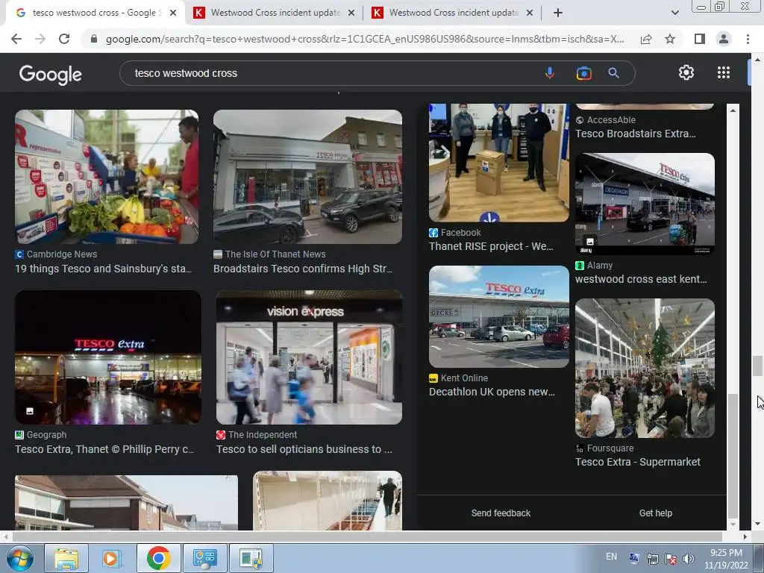Open Windows Media Player from taskbar

110,558
